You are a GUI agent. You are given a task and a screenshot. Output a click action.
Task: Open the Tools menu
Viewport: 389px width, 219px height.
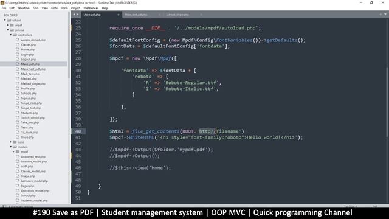64,8
